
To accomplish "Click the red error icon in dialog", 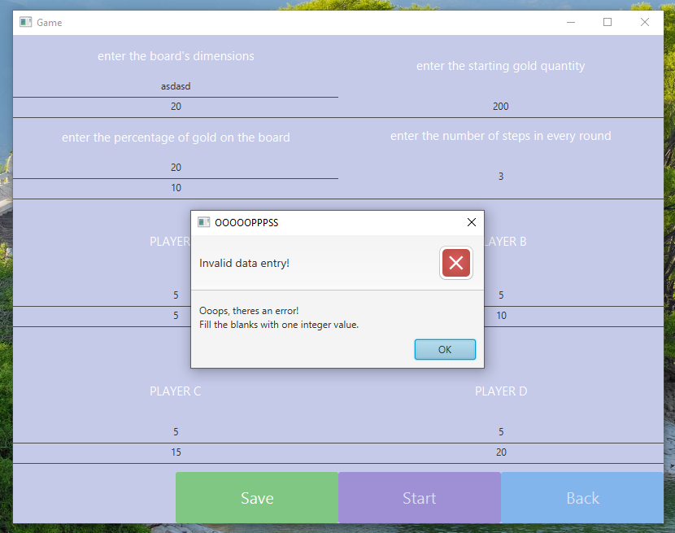I will click(456, 263).
